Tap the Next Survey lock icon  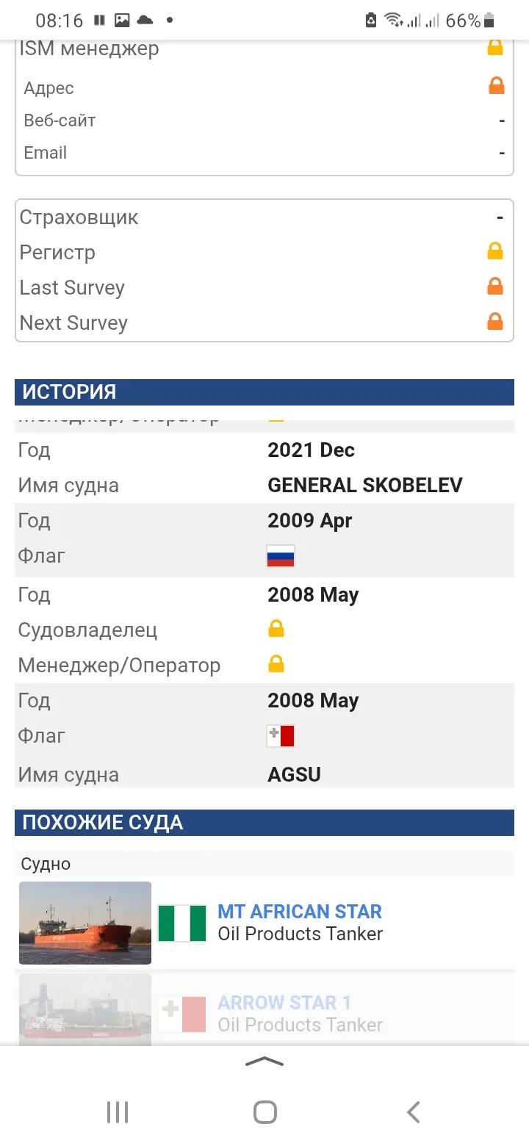point(495,322)
